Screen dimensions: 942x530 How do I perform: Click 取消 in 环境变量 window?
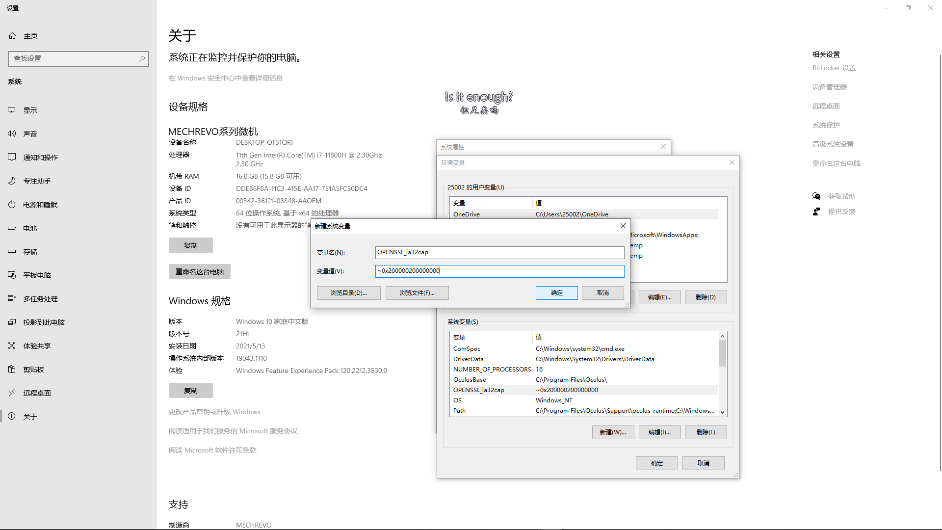coord(704,463)
